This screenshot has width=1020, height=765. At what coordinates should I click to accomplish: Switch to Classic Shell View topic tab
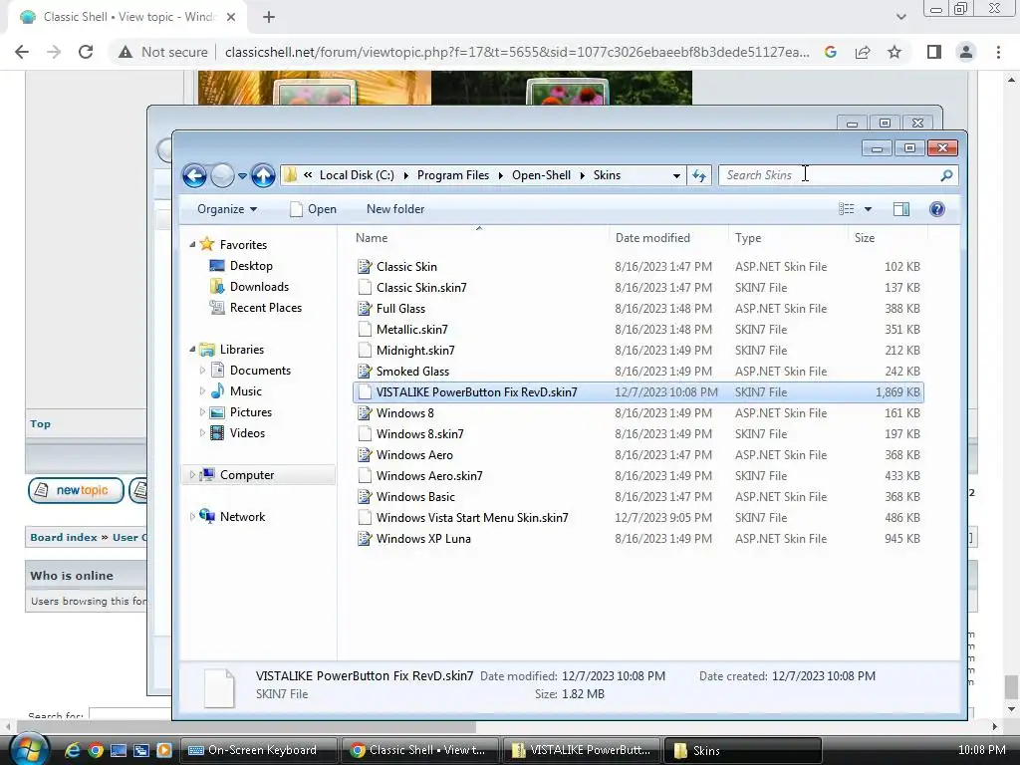127,17
